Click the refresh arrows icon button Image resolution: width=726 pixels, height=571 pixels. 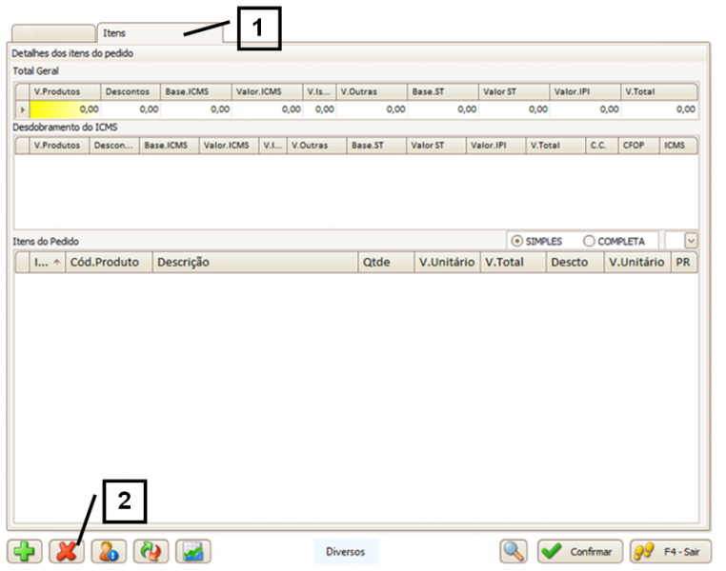[x=151, y=551]
